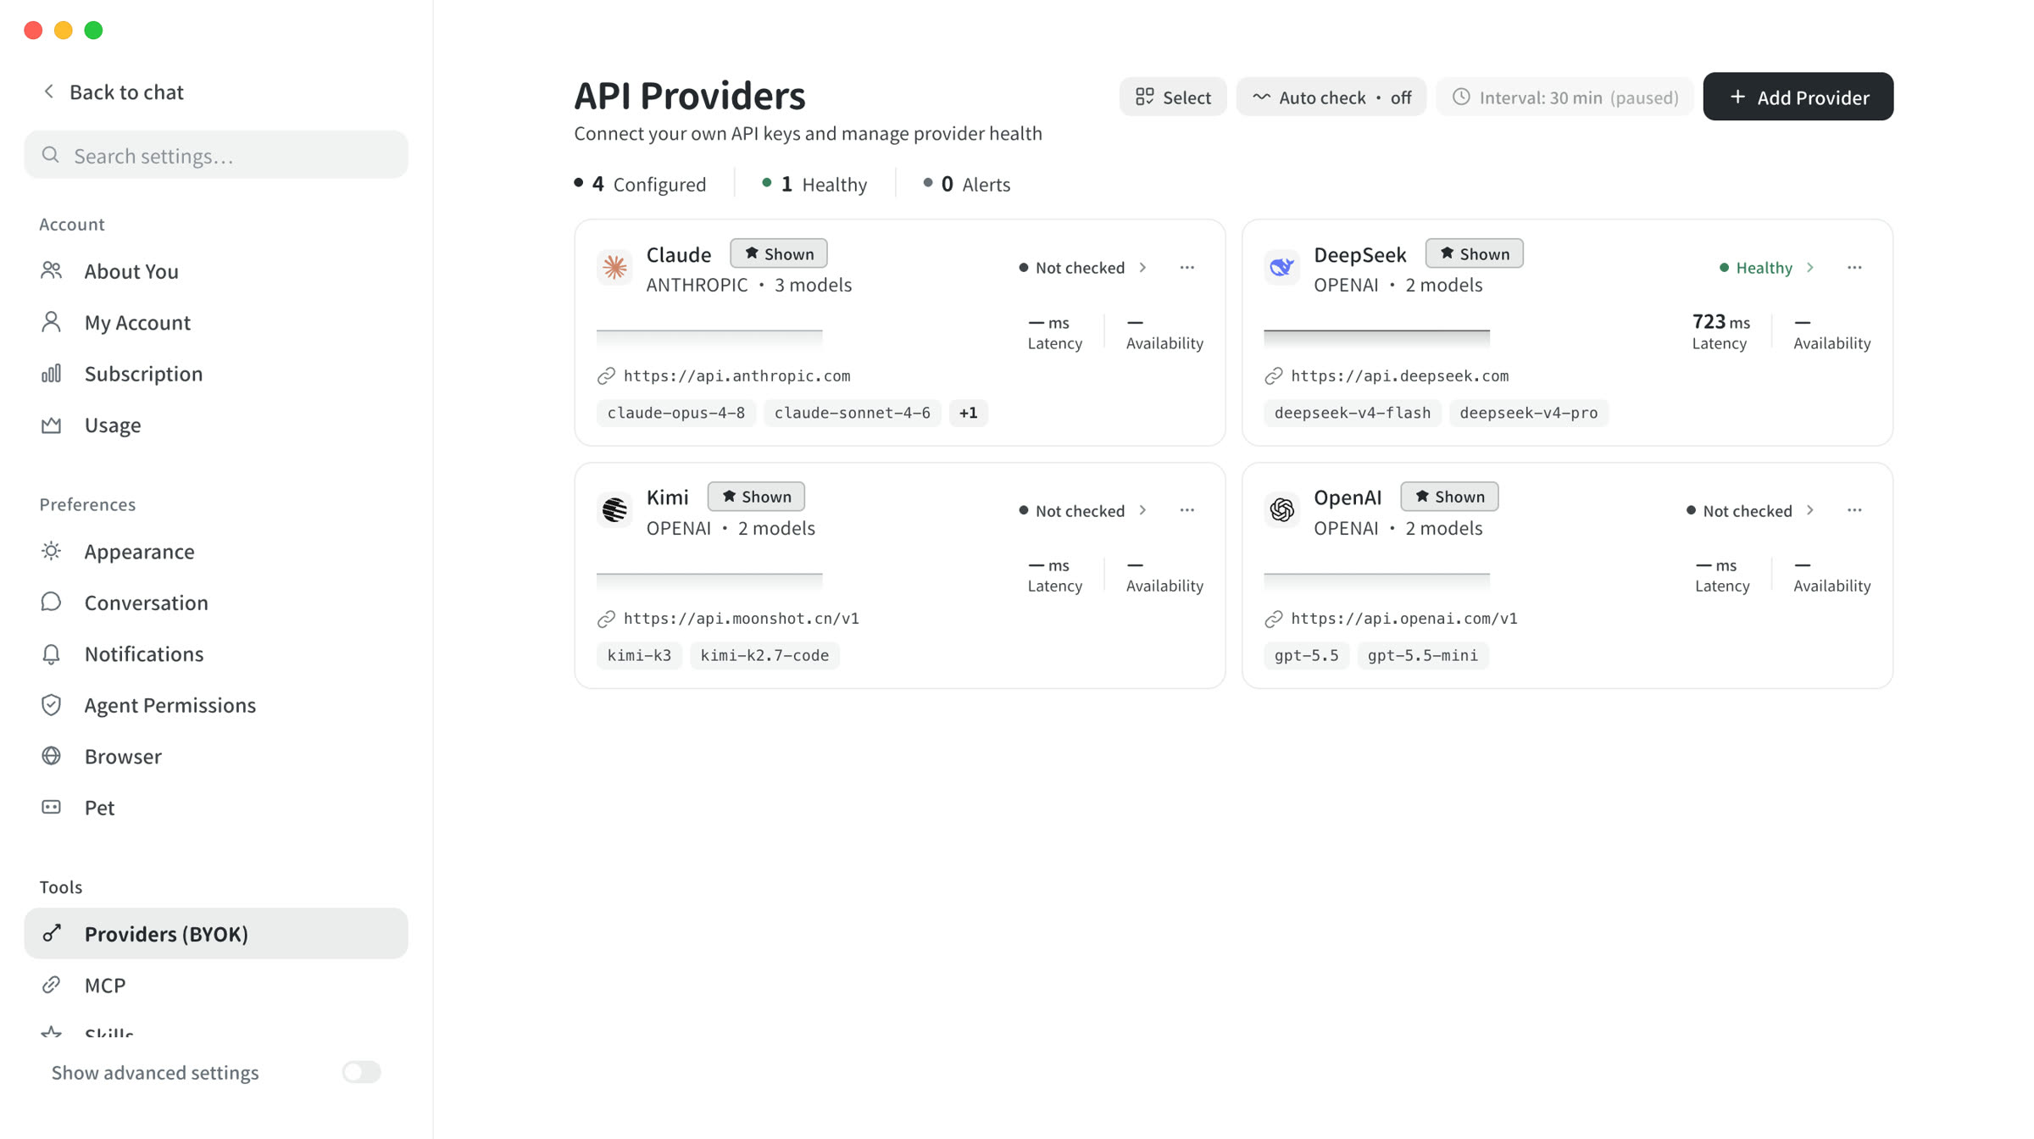Screen dimensions: 2034x1139
Task: Click the Claude provider logo icon
Action: coord(614,268)
